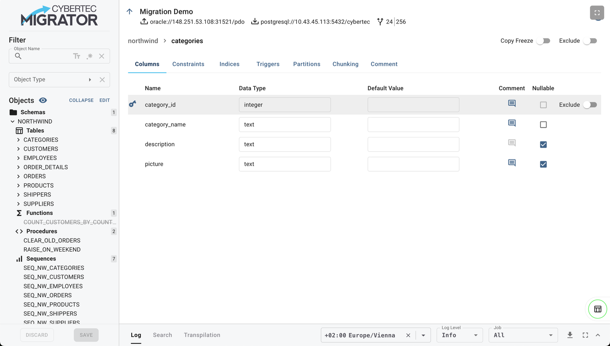Click the green circled table icon
The image size is (610, 346).
(598, 309)
